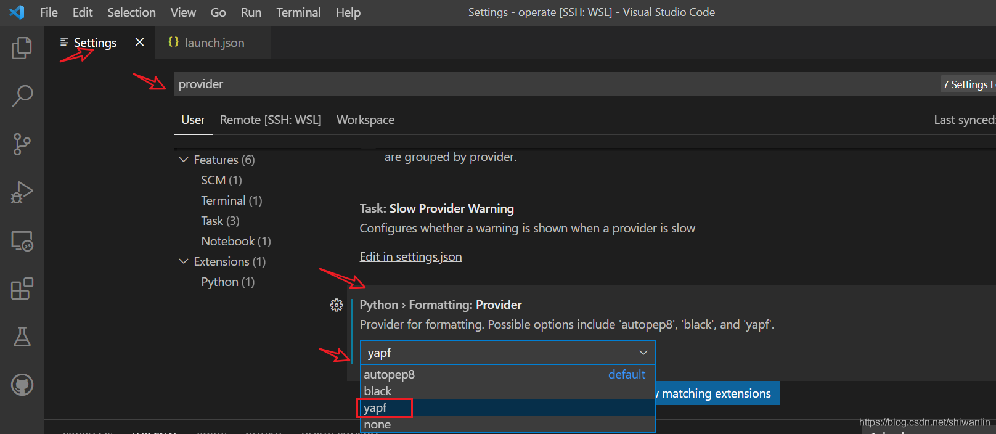Image resolution: width=996 pixels, height=434 pixels.
Task: Open the Explorer view in the activity bar
Action: [x=22, y=48]
